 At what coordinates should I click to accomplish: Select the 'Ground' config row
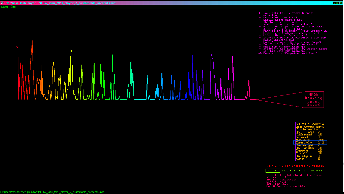[310, 137]
